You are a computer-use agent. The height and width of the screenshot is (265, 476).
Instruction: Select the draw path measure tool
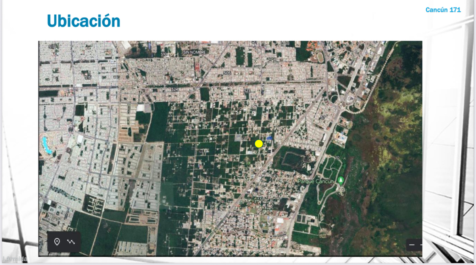coord(71,242)
